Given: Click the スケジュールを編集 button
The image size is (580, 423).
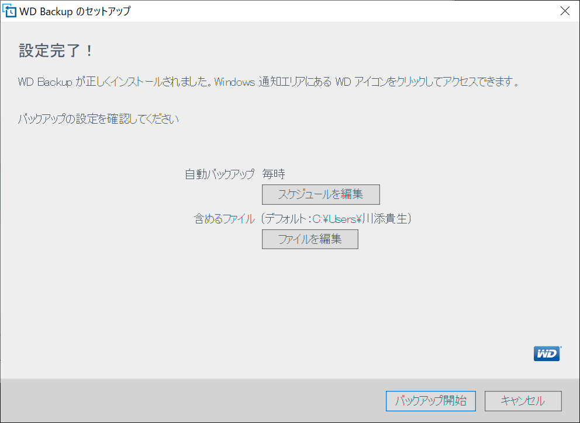Looking at the screenshot, I should tap(321, 194).
